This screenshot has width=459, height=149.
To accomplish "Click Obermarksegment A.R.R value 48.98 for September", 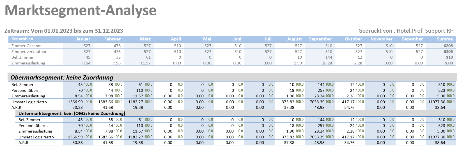I will (x=319, y=107).
